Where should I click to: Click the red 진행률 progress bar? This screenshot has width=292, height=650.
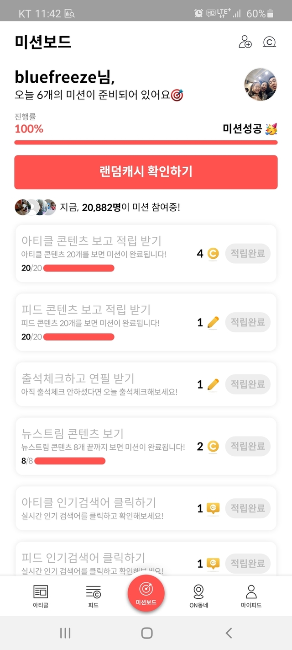pos(146,143)
